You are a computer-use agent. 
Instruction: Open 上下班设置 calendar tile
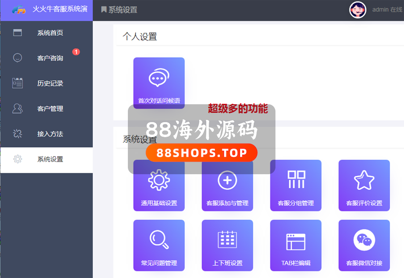point(227,245)
